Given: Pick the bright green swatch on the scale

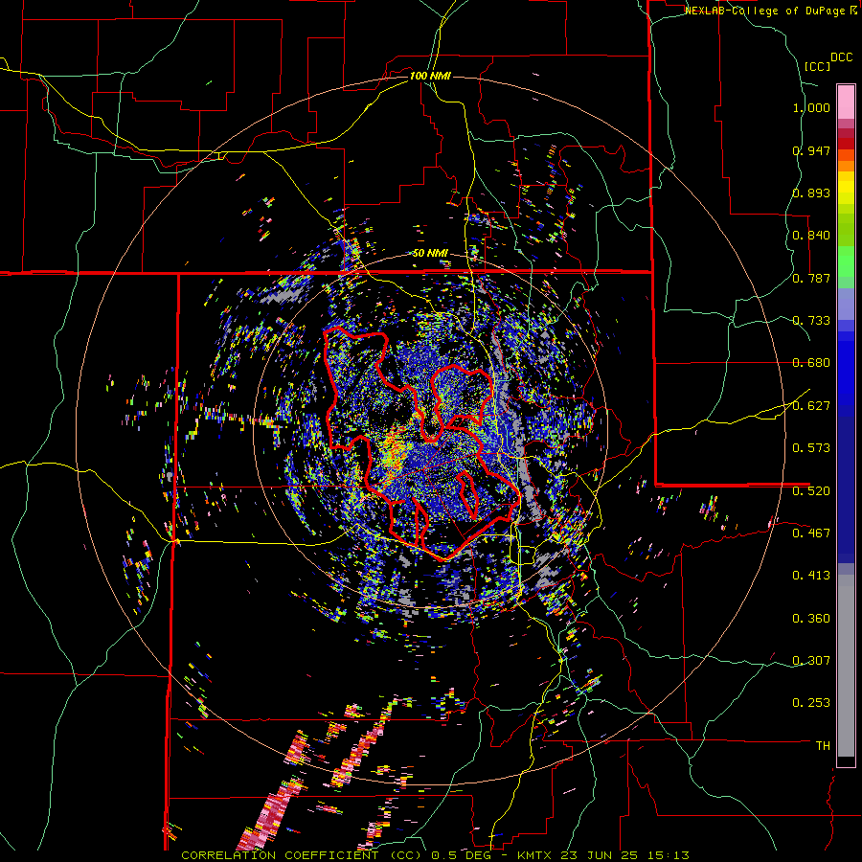Looking at the screenshot, I should [846, 261].
